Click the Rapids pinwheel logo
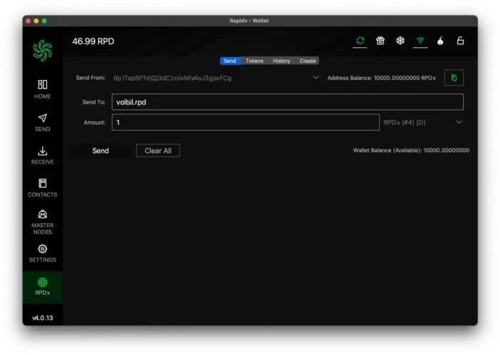Viewport: 500px width, 355px height. pos(42,51)
